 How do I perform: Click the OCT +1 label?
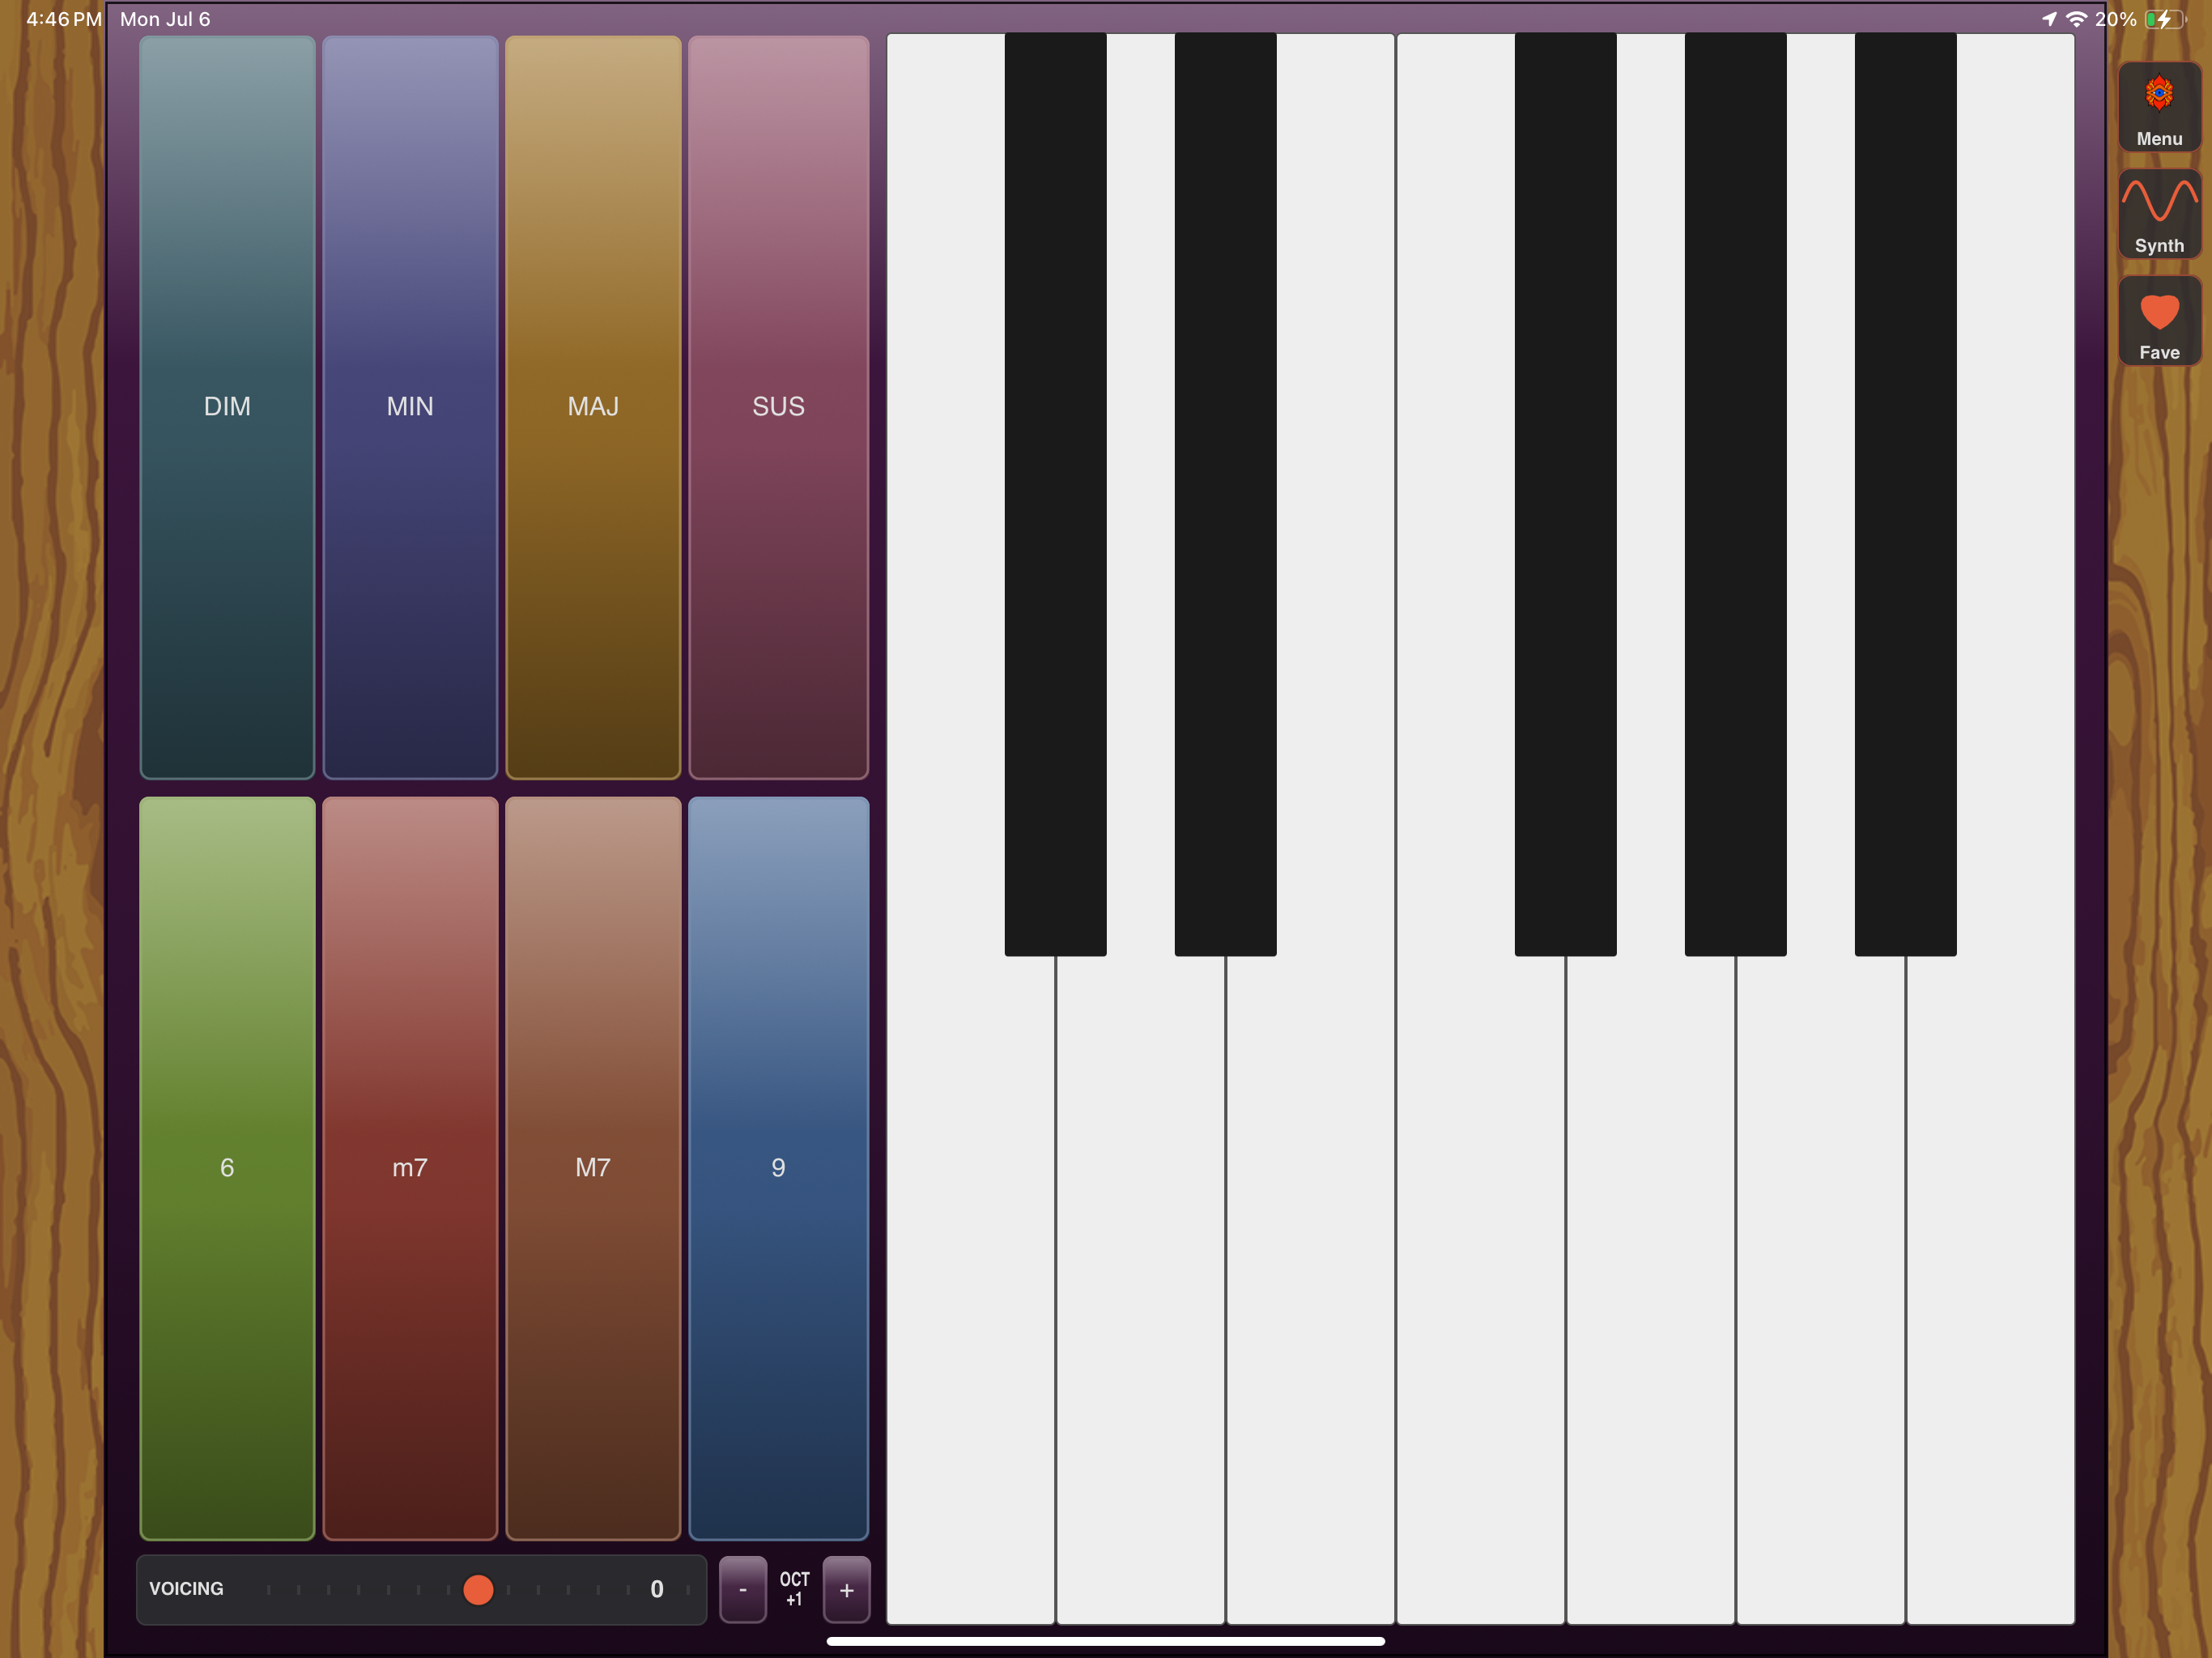click(795, 1589)
